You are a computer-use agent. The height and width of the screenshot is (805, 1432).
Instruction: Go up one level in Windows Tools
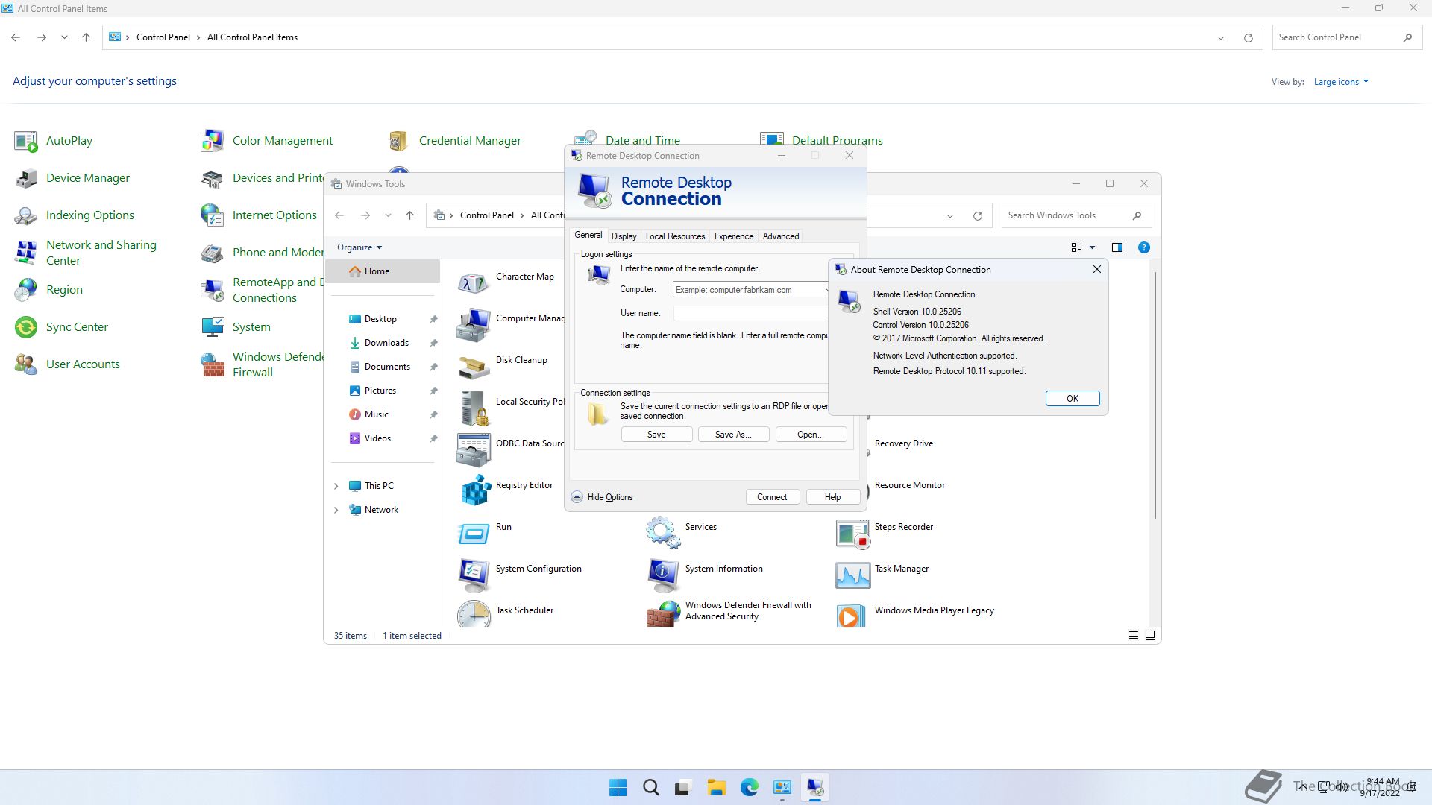pos(409,215)
